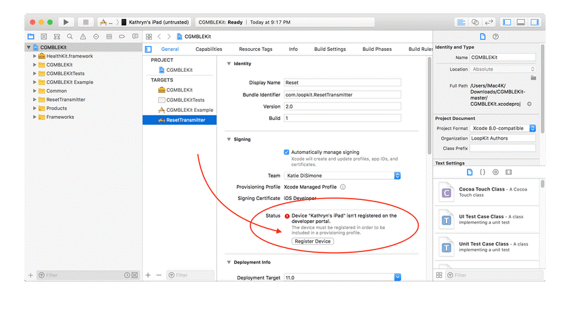Open the source control navigator
This screenshot has height=316, width=570.
click(44, 37)
